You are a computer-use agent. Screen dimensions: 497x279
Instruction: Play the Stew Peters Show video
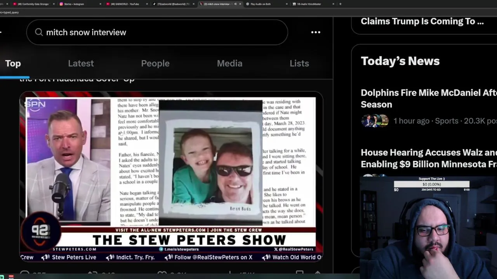click(x=171, y=177)
